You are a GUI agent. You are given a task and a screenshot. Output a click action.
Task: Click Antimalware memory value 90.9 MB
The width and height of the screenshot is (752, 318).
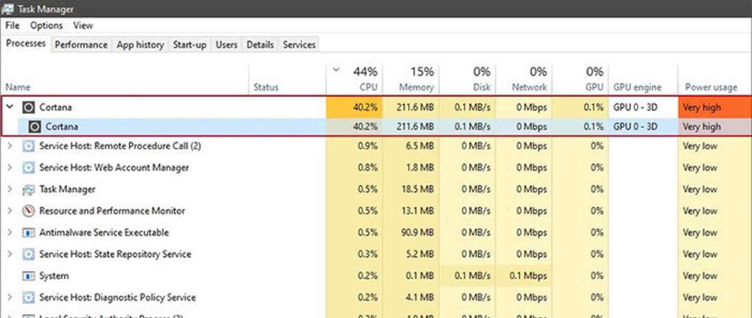pyautogui.click(x=418, y=232)
